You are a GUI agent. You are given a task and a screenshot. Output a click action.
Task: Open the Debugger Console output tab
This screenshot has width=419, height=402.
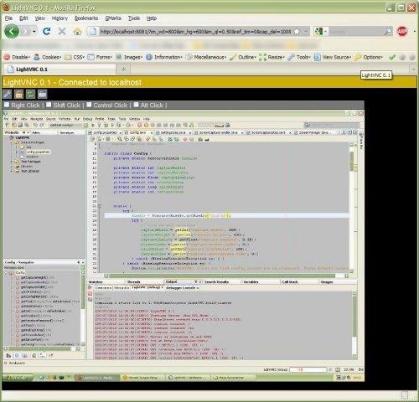point(182,287)
